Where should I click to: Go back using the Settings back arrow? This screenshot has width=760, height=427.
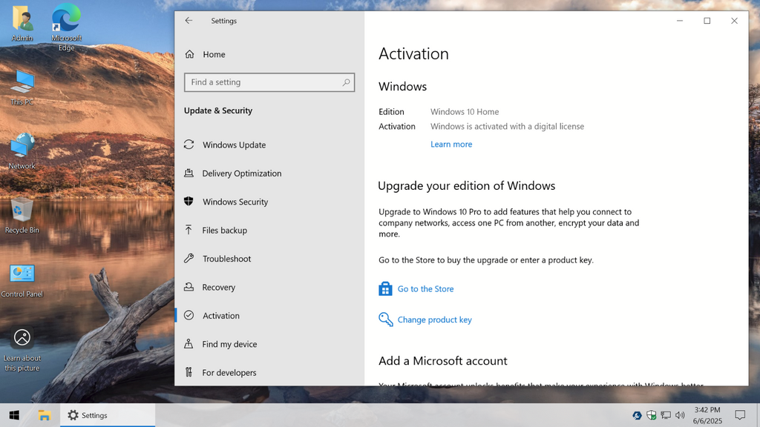(189, 21)
